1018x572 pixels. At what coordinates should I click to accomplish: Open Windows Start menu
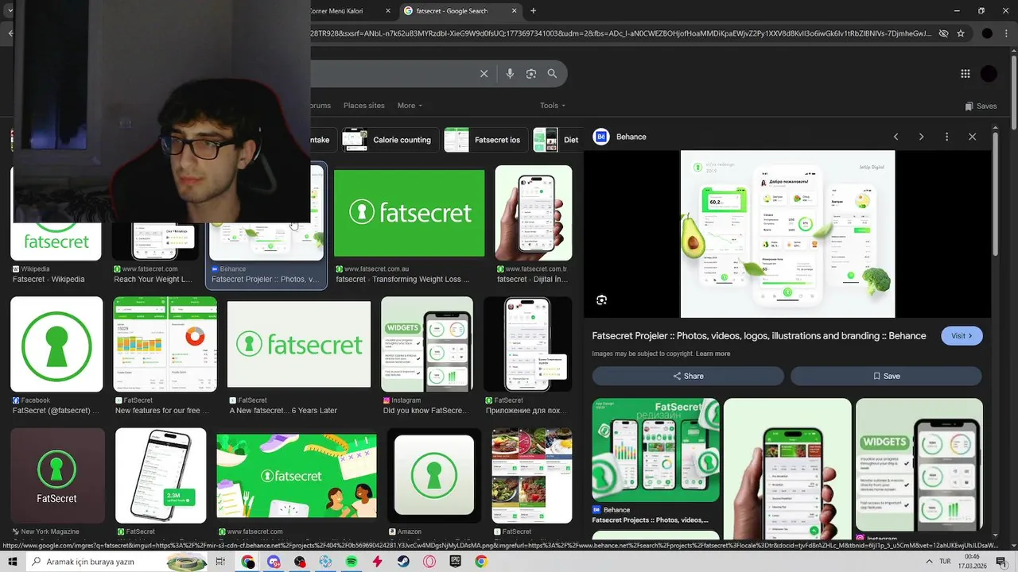pos(13,562)
